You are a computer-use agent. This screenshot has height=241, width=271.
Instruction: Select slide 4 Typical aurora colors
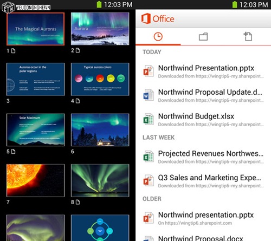tap(100, 79)
